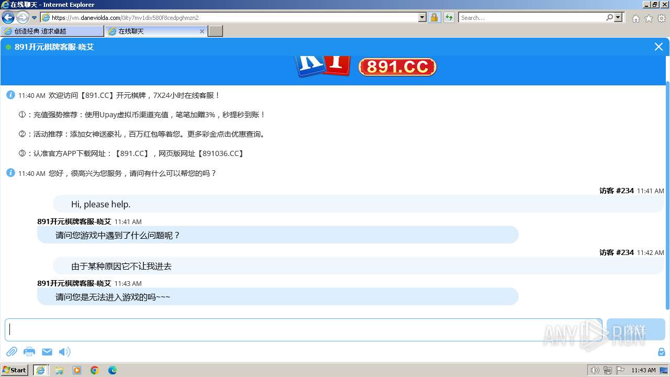Open the search provider dropdown arrow
Screen dimensions: 670x377
619,18
